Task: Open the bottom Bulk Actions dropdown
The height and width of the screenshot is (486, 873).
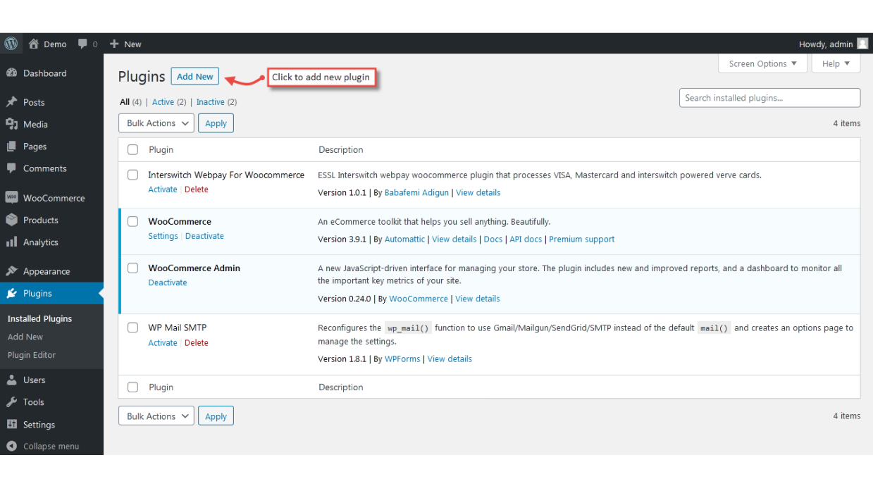Action: pyautogui.click(x=156, y=416)
